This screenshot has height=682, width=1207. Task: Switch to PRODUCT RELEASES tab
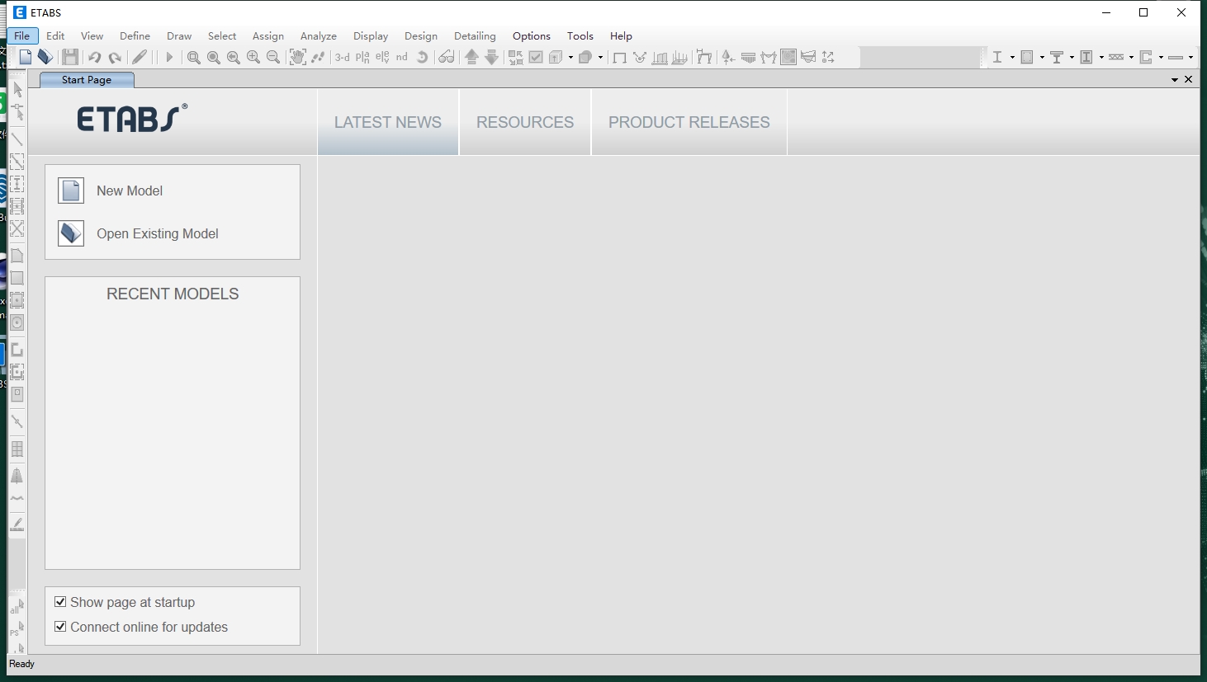(689, 122)
